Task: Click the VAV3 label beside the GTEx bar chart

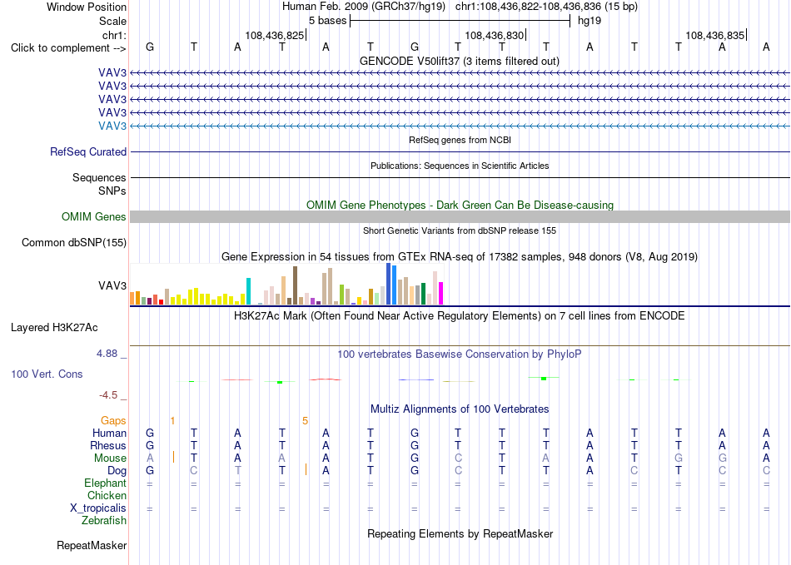Action: coord(112,285)
